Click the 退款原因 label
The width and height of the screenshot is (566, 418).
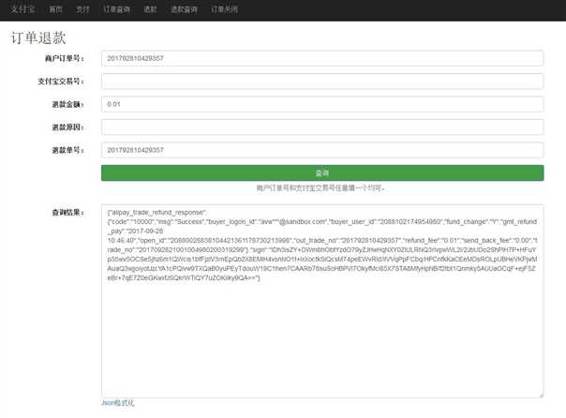coord(67,127)
